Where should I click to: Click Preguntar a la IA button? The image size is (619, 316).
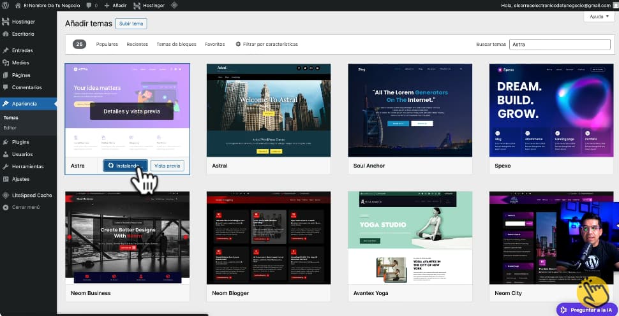(588, 310)
